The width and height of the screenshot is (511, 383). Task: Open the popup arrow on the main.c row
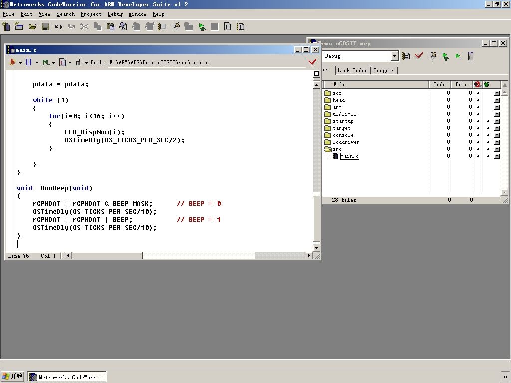tap(497, 156)
